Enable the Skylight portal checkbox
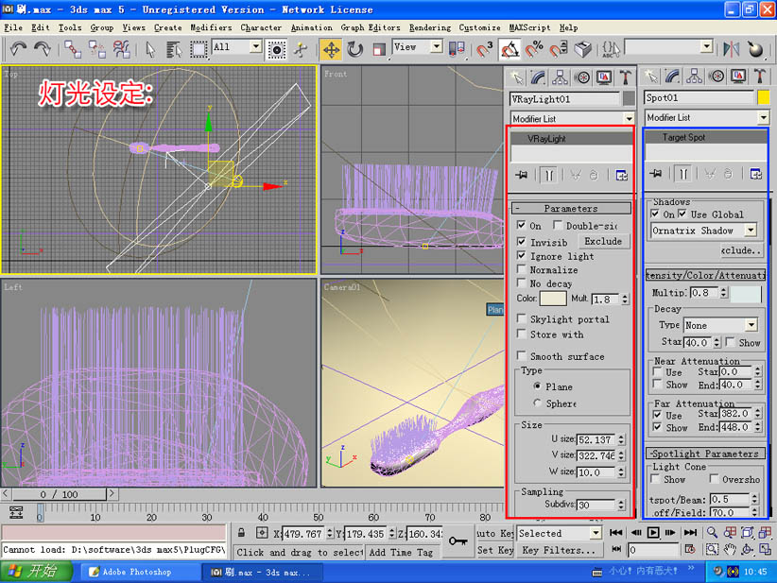The image size is (777, 583). point(522,319)
